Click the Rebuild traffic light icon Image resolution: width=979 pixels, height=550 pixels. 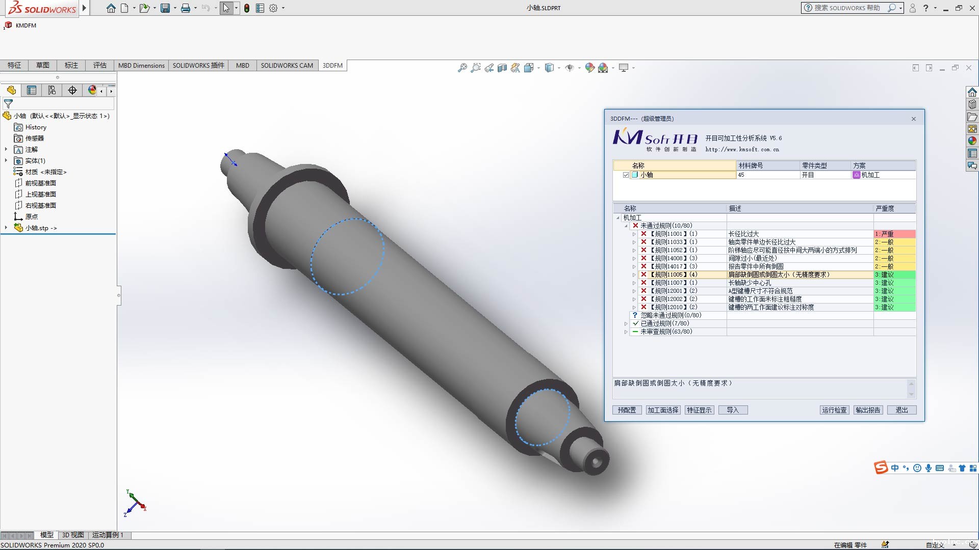247,8
